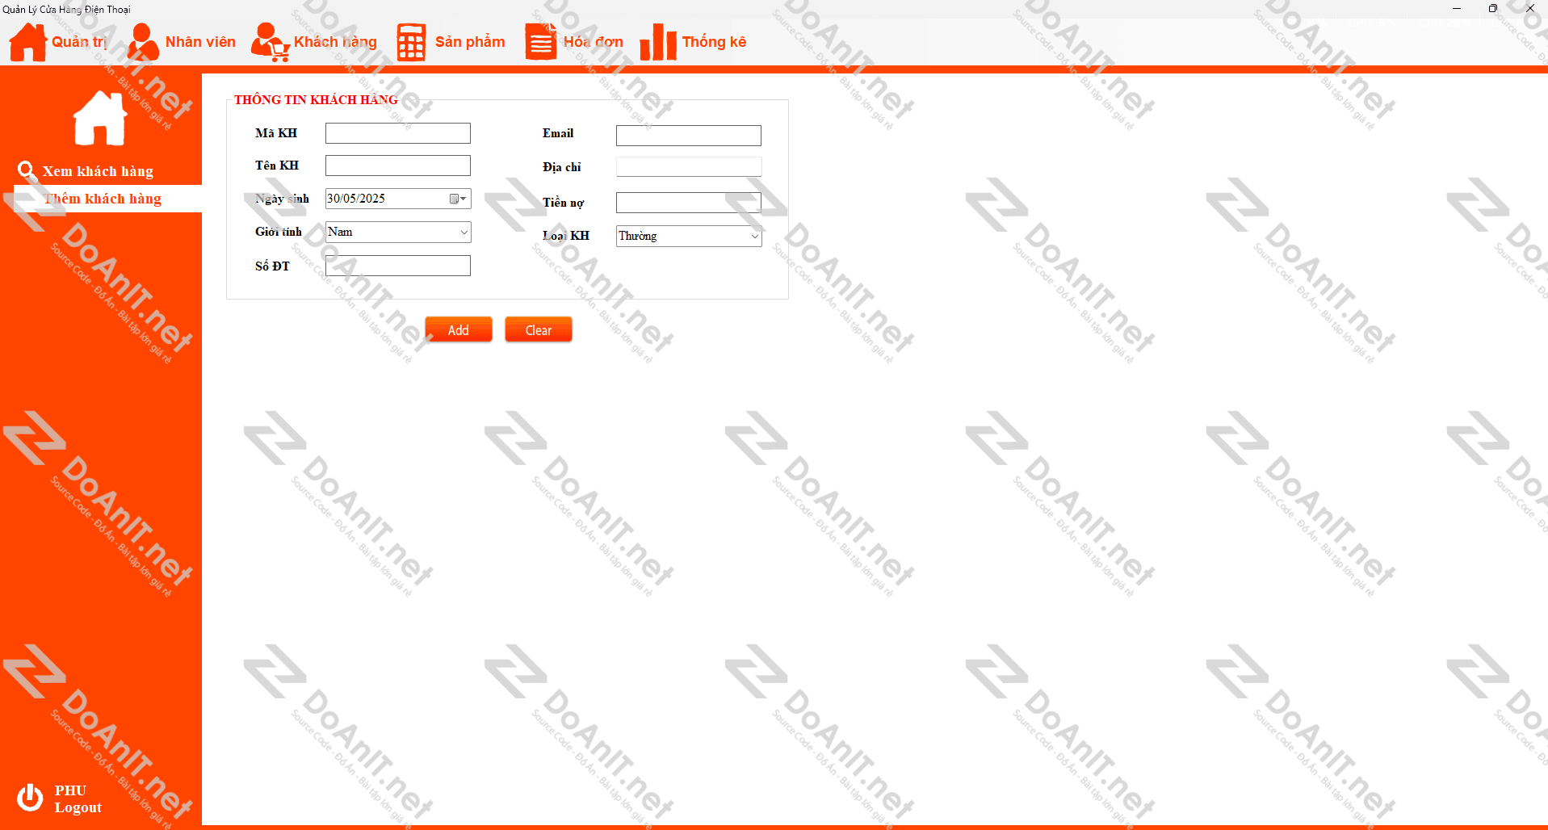Click the Khách hàng cart icon
The height and width of the screenshot is (830, 1548).
point(270,42)
